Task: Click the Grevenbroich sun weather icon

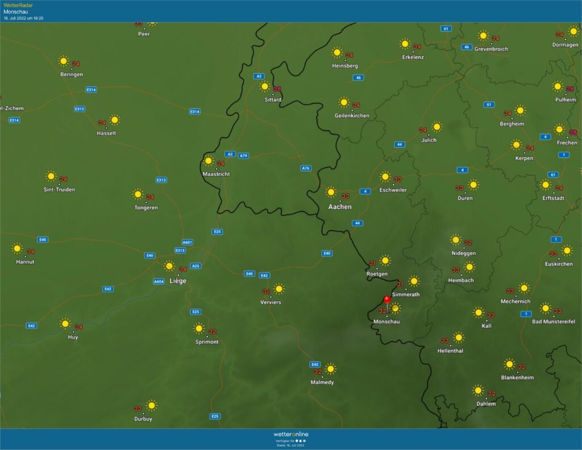Action: [x=483, y=36]
